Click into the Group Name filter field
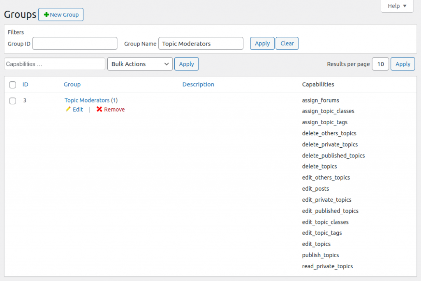421x281 pixels. [x=201, y=43]
